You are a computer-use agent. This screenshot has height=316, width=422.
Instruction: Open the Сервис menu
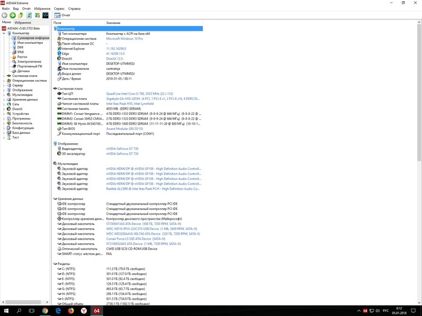60,9
